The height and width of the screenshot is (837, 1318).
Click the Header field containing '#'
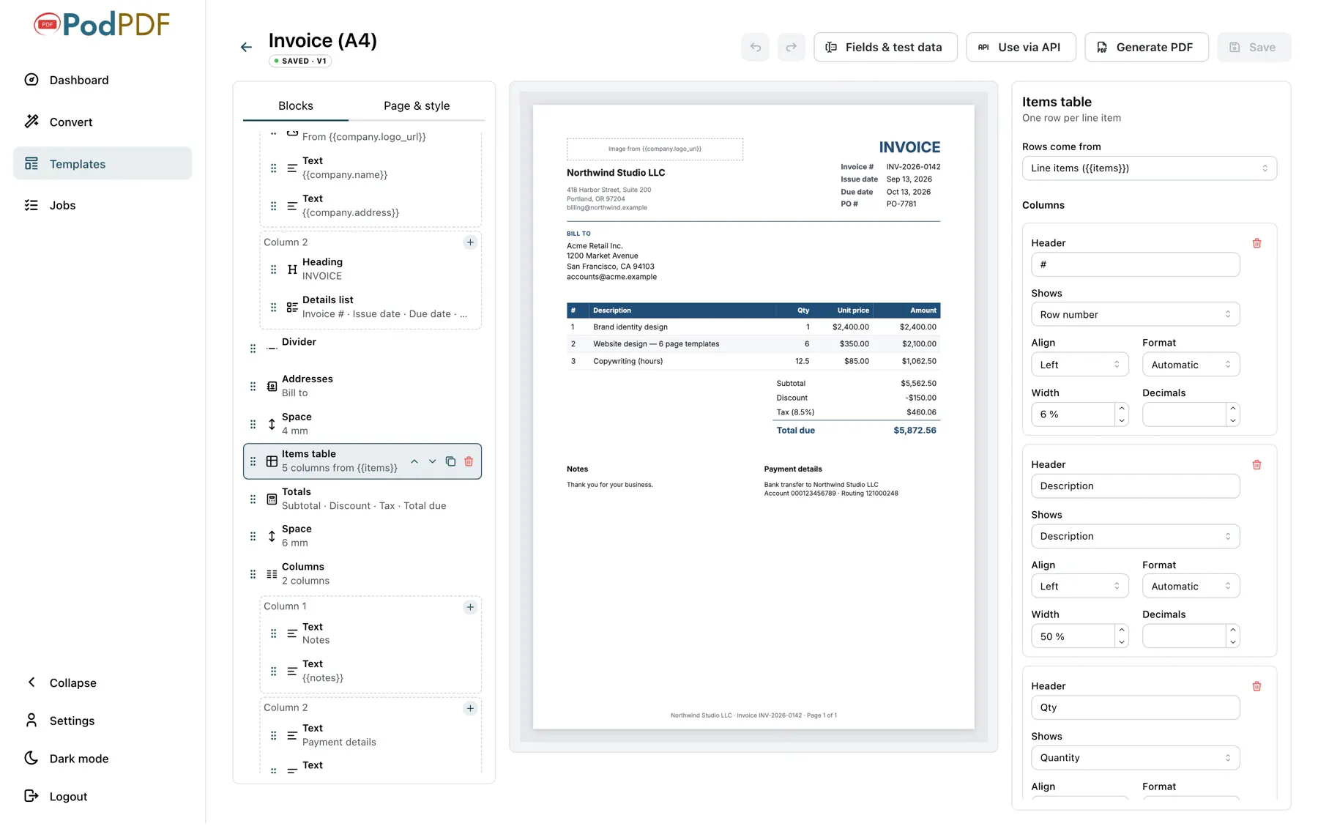(1135, 265)
